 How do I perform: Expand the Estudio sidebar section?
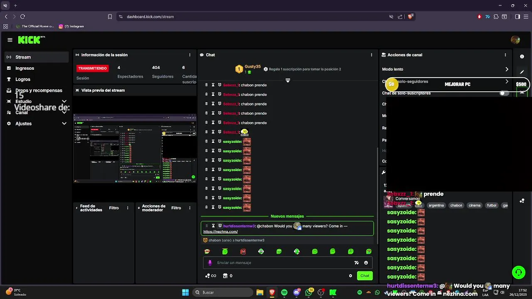37,101
